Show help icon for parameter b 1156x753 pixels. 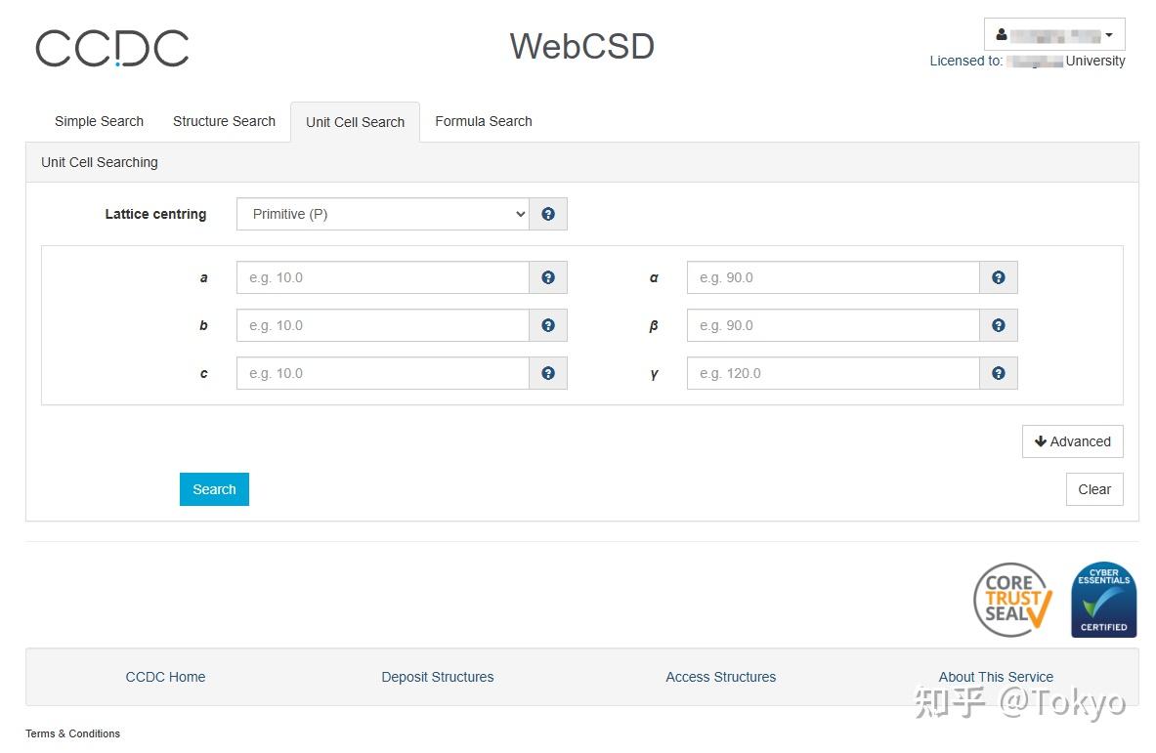click(548, 325)
